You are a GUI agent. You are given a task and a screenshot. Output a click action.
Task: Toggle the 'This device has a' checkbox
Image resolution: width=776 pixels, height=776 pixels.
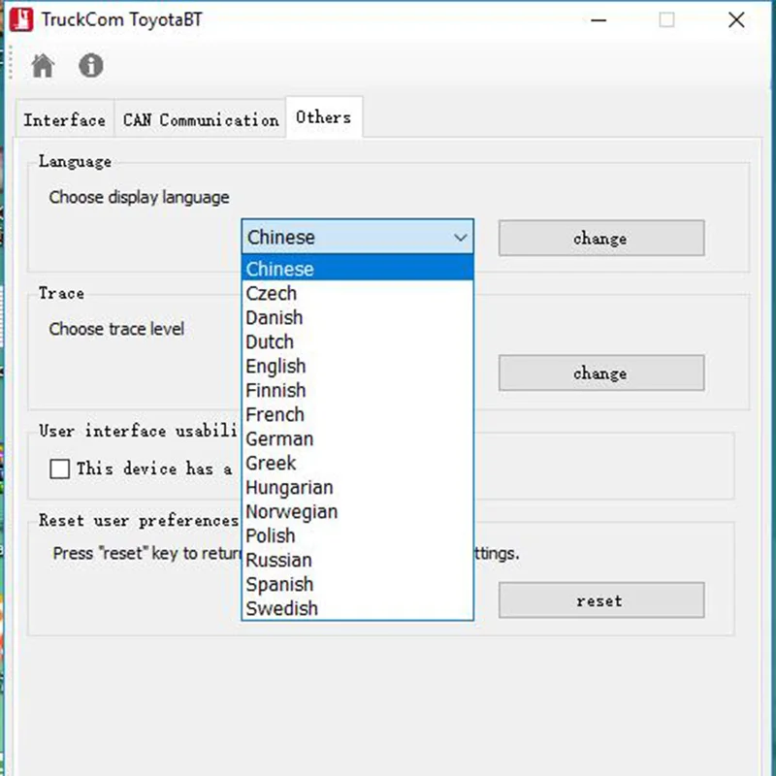pyautogui.click(x=59, y=469)
